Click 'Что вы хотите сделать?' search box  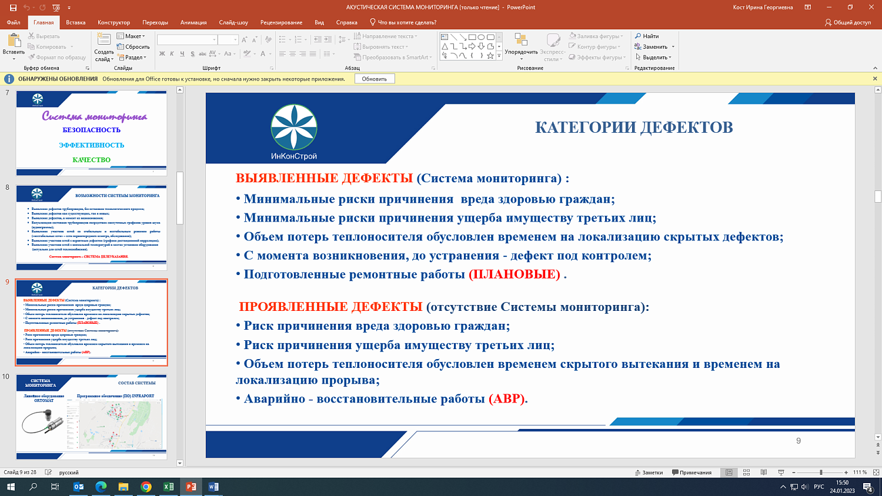point(403,22)
